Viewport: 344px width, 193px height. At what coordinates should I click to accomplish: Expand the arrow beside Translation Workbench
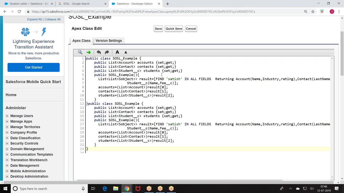[7, 160]
